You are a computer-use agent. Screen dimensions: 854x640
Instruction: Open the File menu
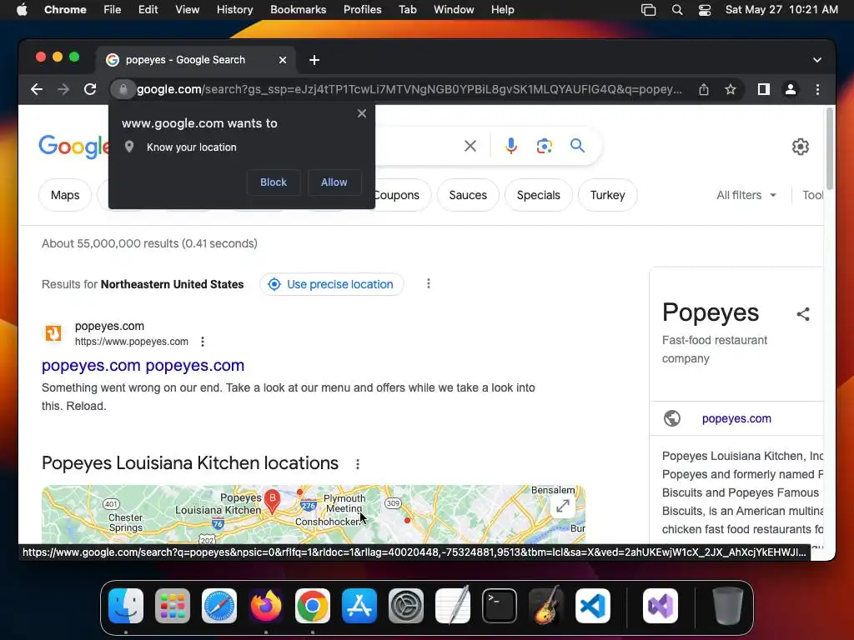coord(113,10)
